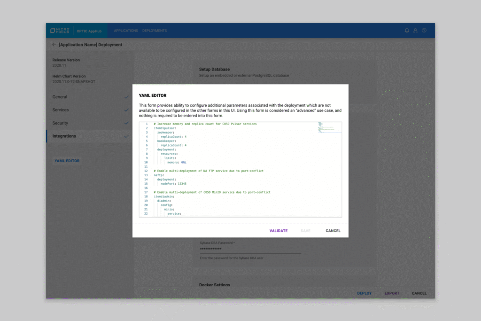Open the Applications menu

click(x=126, y=31)
